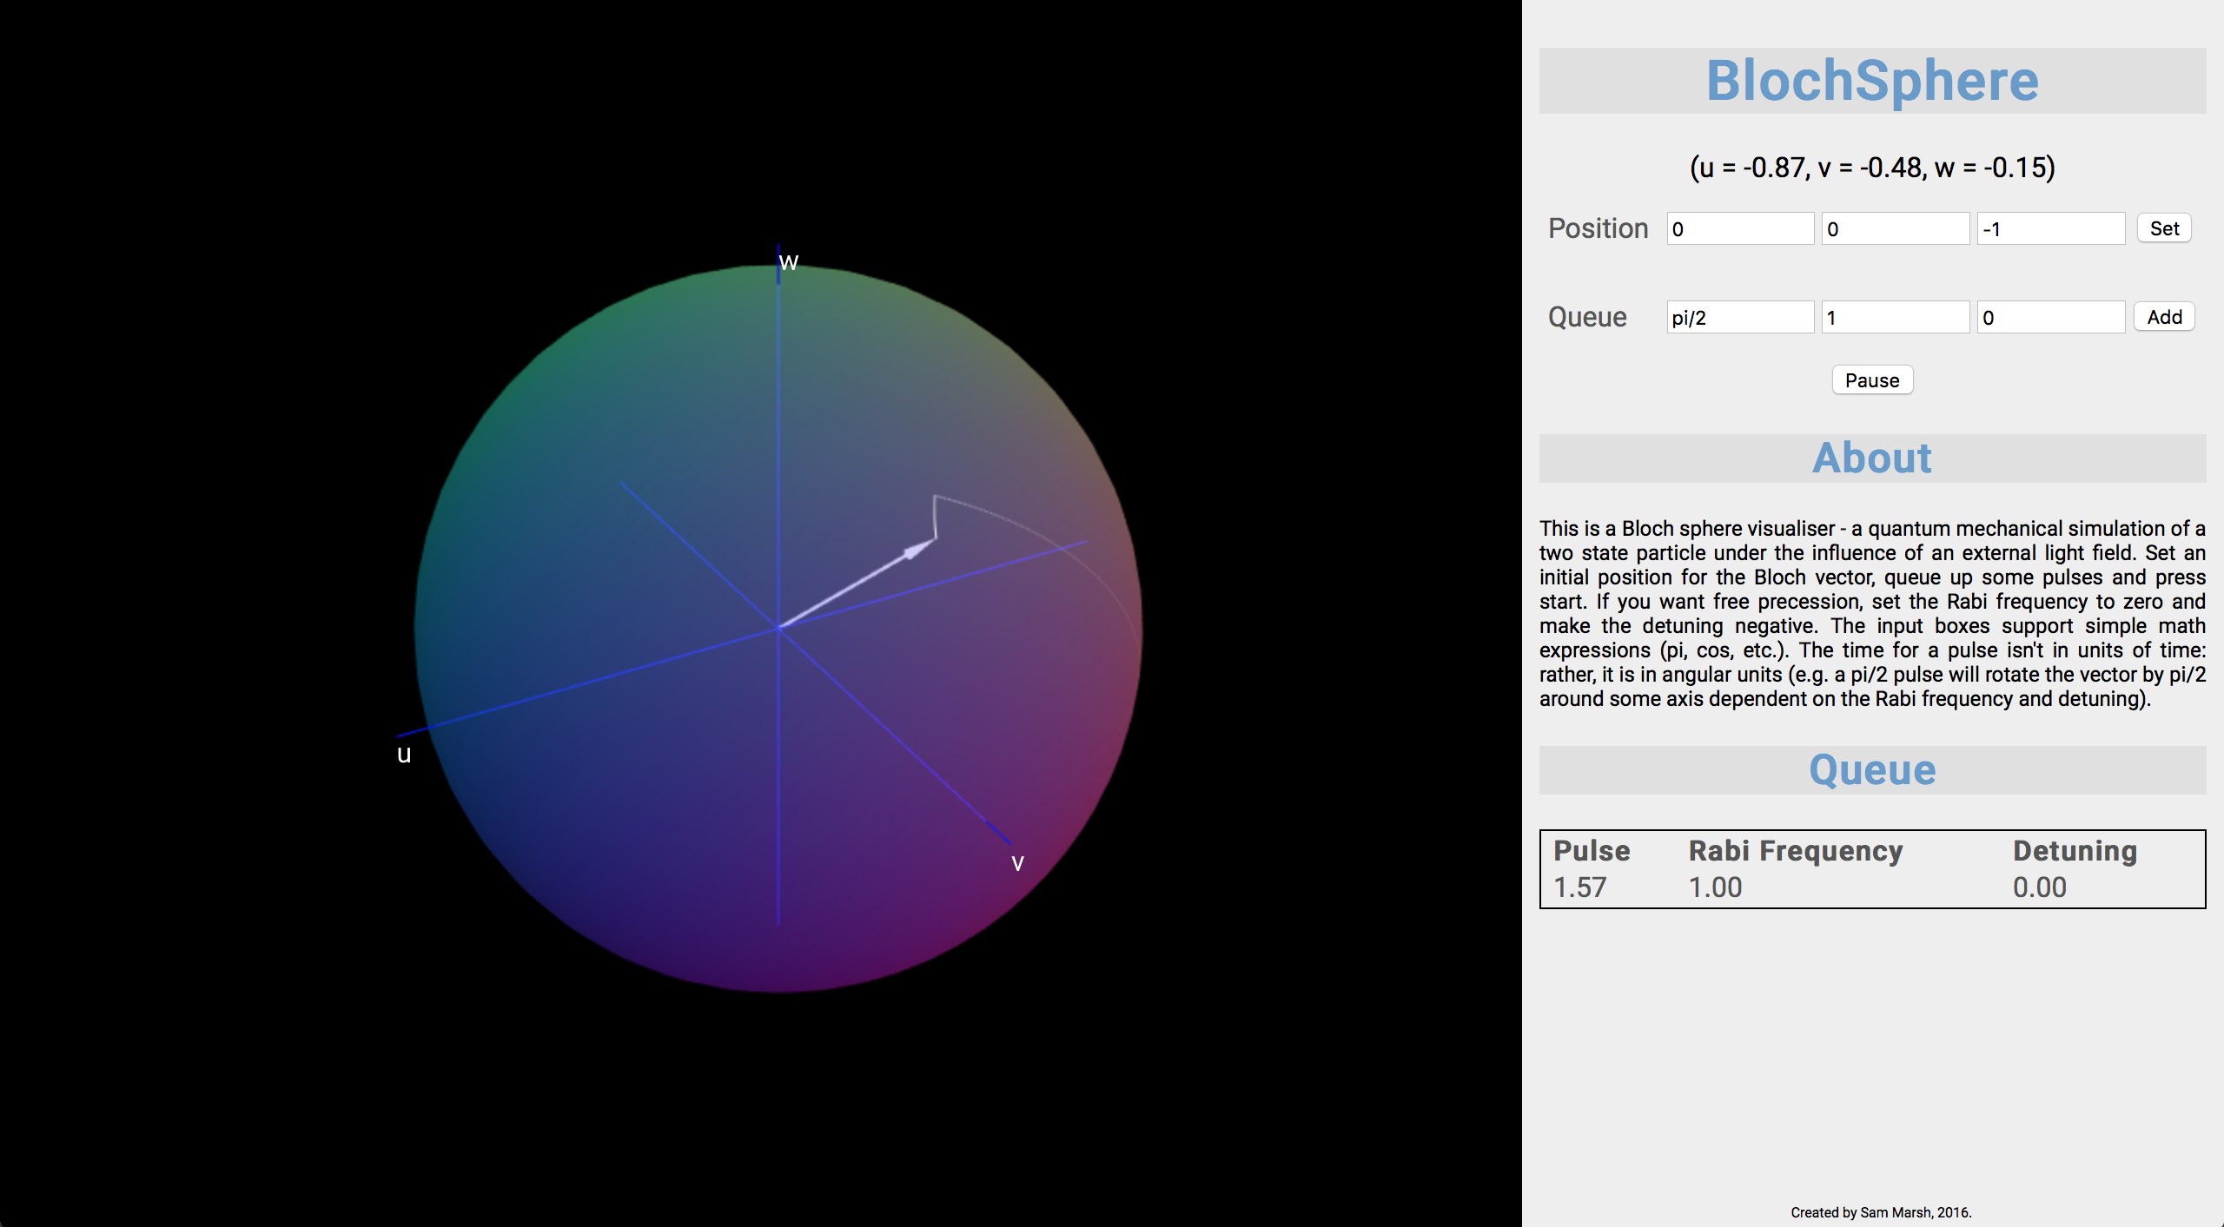Click the queued pulse row value 1.57
This screenshot has height=1227, width=2224.
pyautogui.click(x=1579, y=887)
